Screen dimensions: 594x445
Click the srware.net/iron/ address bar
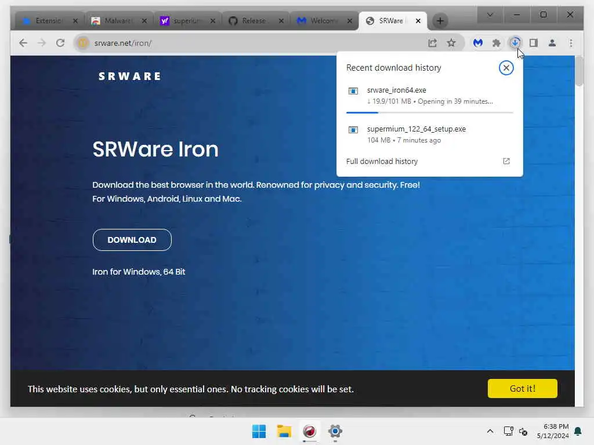[250, 43]
